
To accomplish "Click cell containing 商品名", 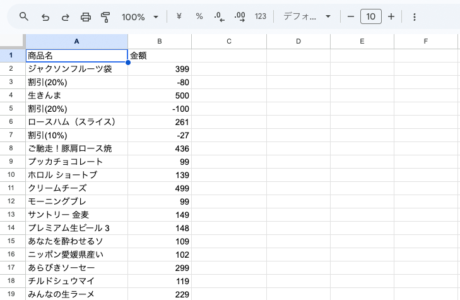I will 76,56.
